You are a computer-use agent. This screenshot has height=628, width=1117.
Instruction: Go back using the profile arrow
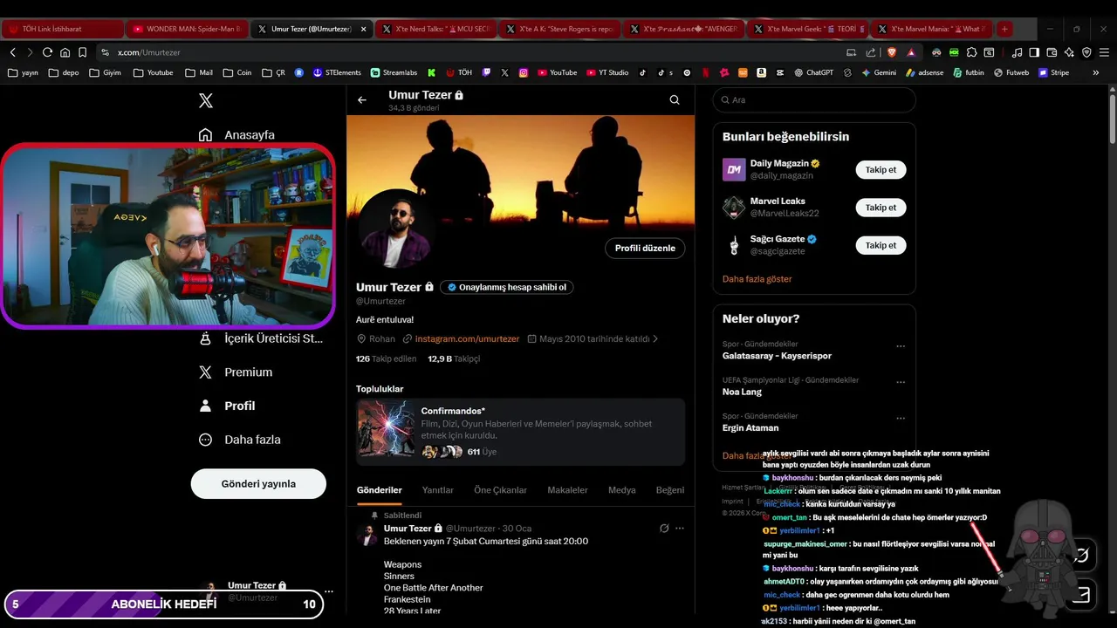[362, 99]
